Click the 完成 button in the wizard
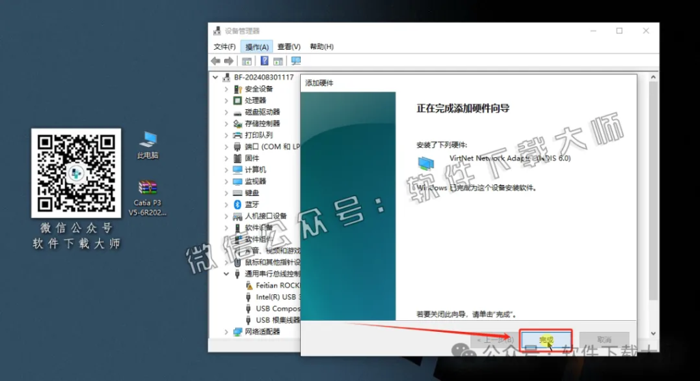The height and width of the screenshot is (381, 700). [546, 340]
